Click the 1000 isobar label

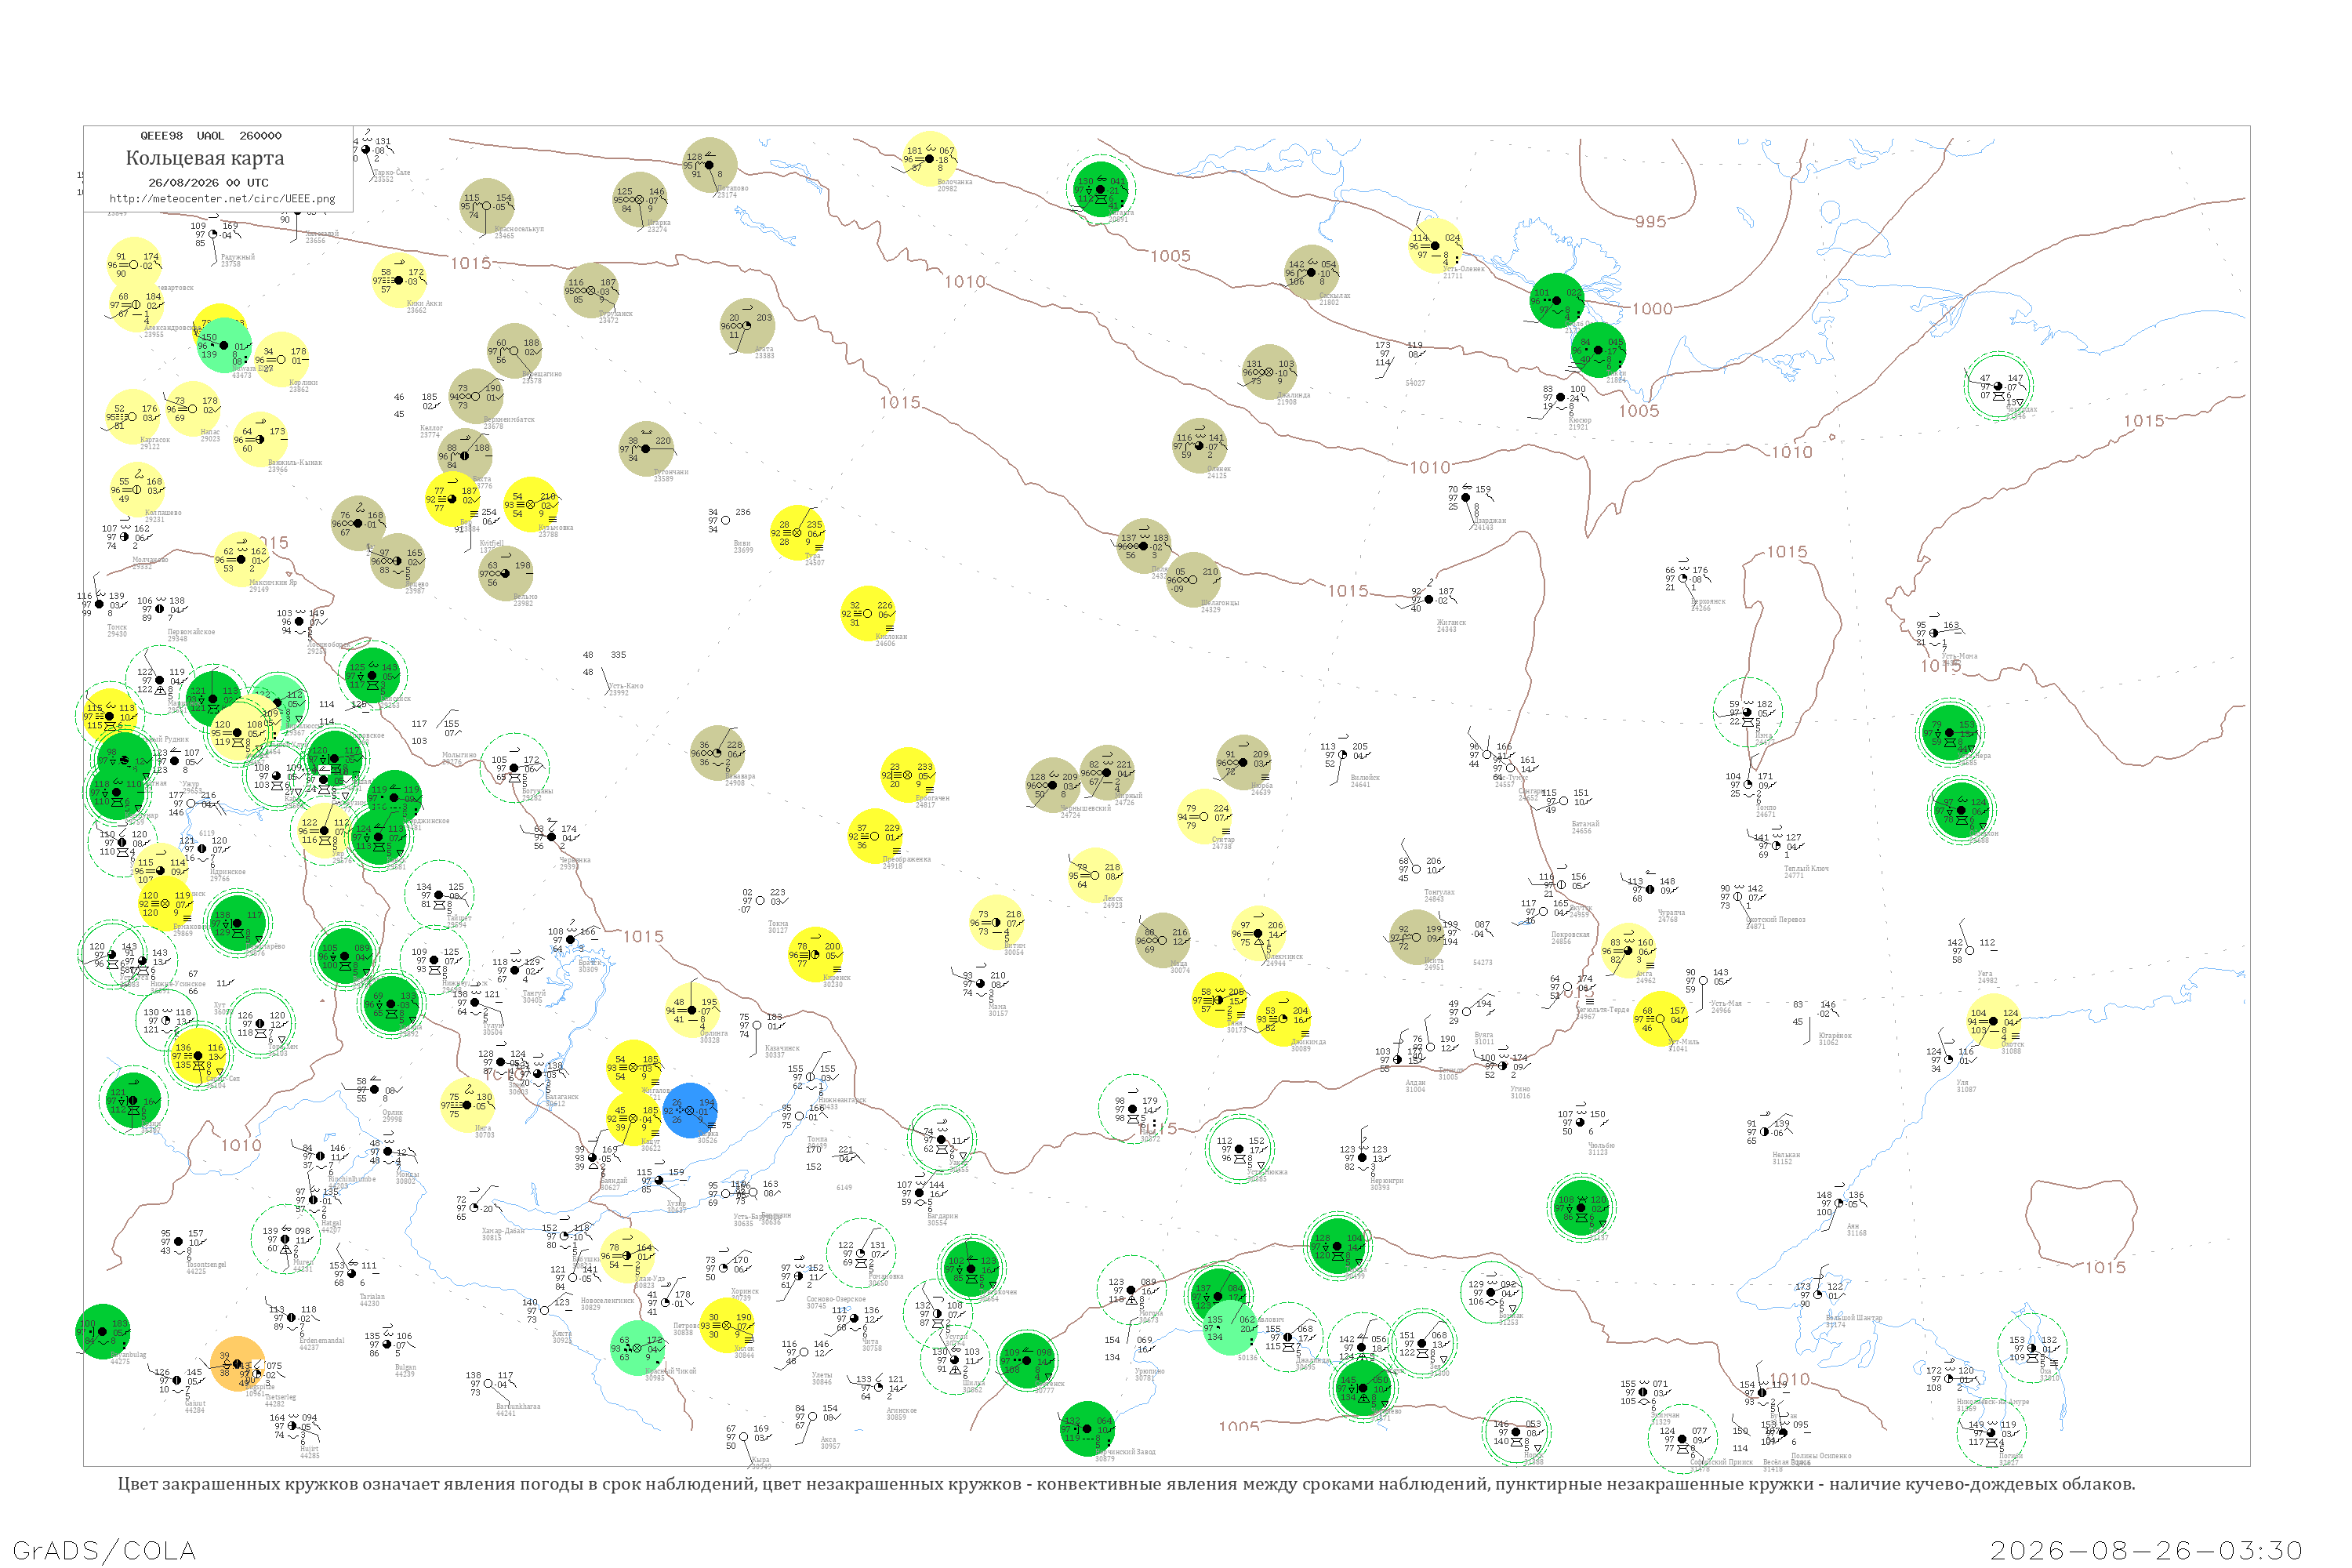tap(1652, 309)
